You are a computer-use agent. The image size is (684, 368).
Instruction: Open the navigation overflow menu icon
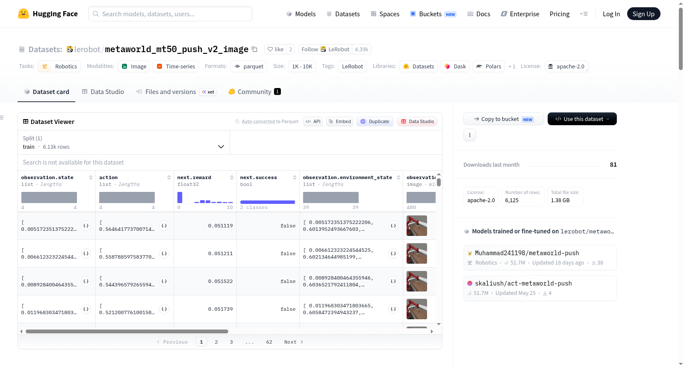pos(584,14)
